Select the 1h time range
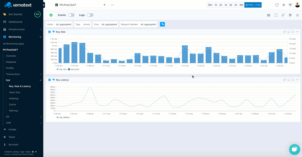Image resolution: width=302 pixels, height=157 pixels. [216, 5]
